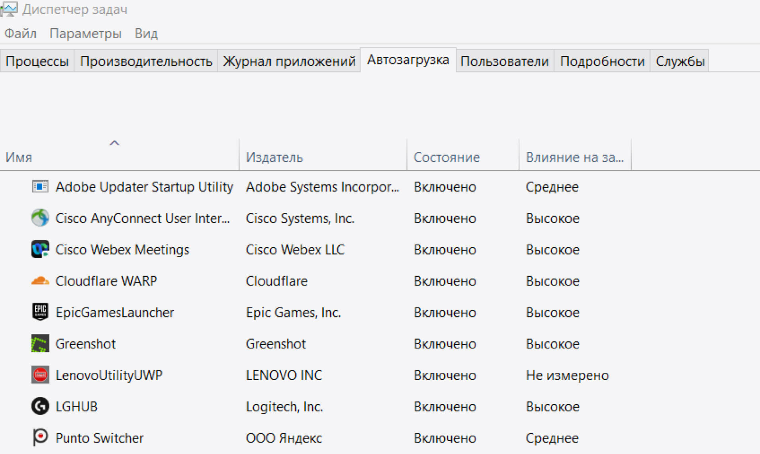Select the Cloudflare WARP cloud icon
The width and height of the screenshot is (760, 454).
point(40,281)
